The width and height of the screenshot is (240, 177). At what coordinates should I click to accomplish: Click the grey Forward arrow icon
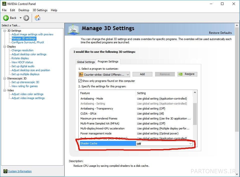tap(26, 18)
